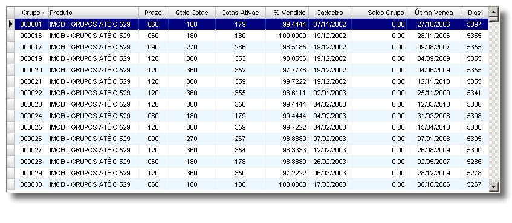Click Última Venda date 31/03/2006
512x223 pixels.
pos(434,116)
